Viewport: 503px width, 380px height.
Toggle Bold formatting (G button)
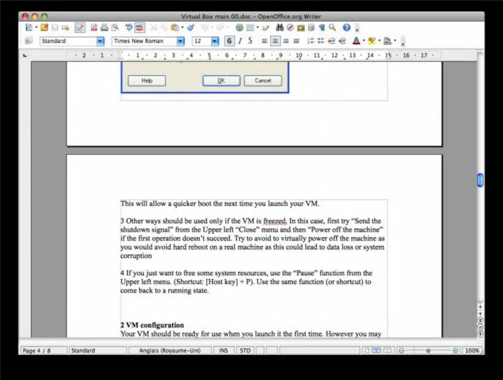click(229, 41)
